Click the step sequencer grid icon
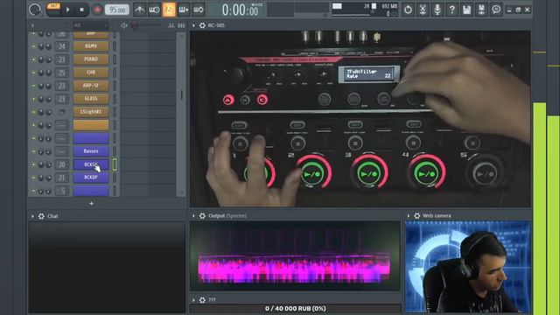 (x=181, y=25)
